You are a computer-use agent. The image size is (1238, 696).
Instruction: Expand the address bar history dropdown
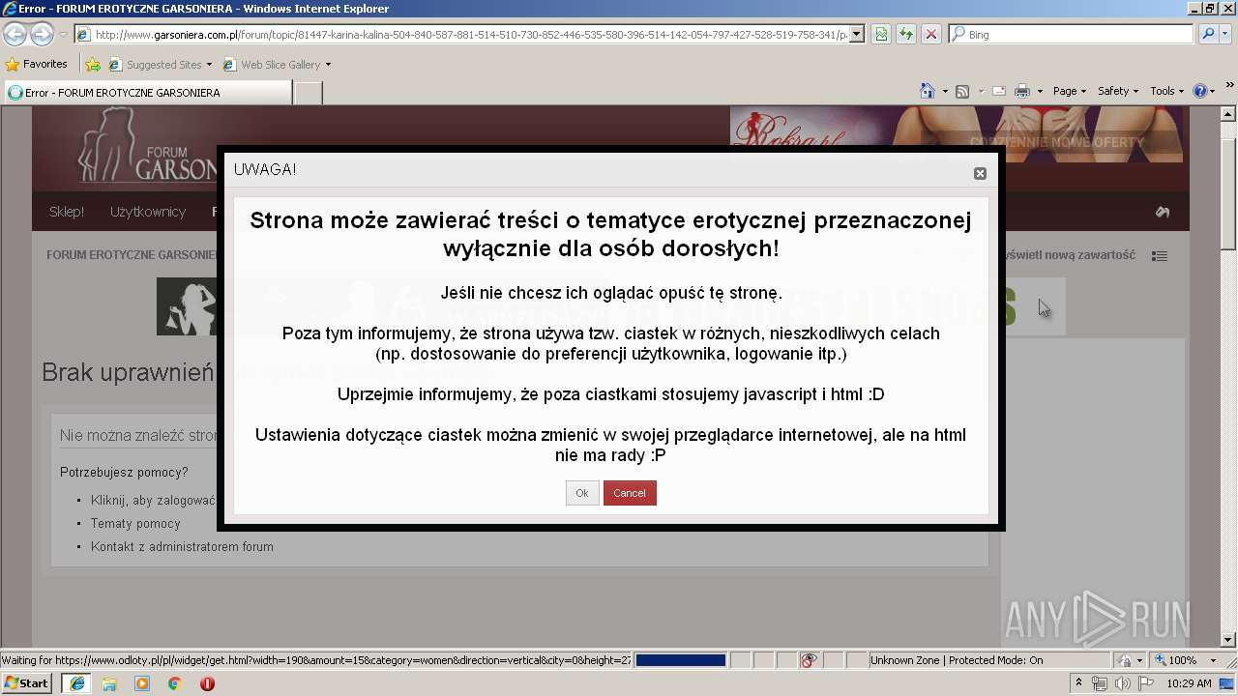(857, 34)
